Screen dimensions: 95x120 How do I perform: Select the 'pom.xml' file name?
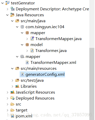(x=24, y=116)
